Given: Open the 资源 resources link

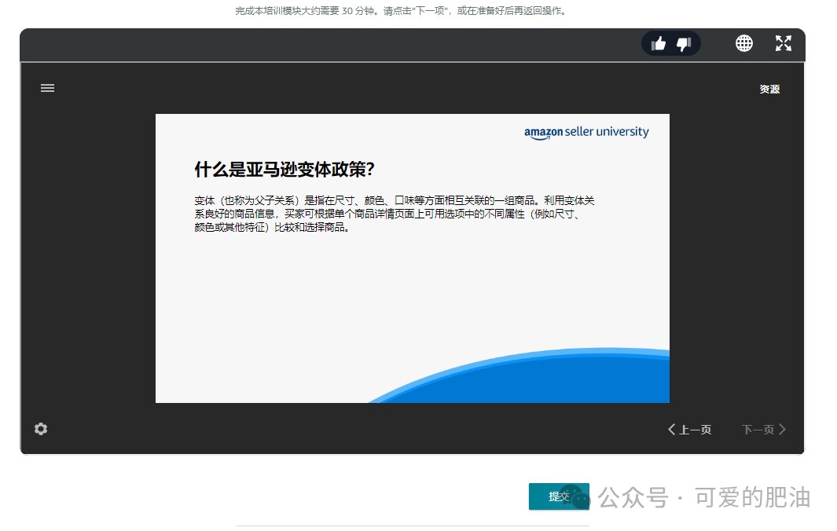Looking at the screenshot, I should [769, 89].
